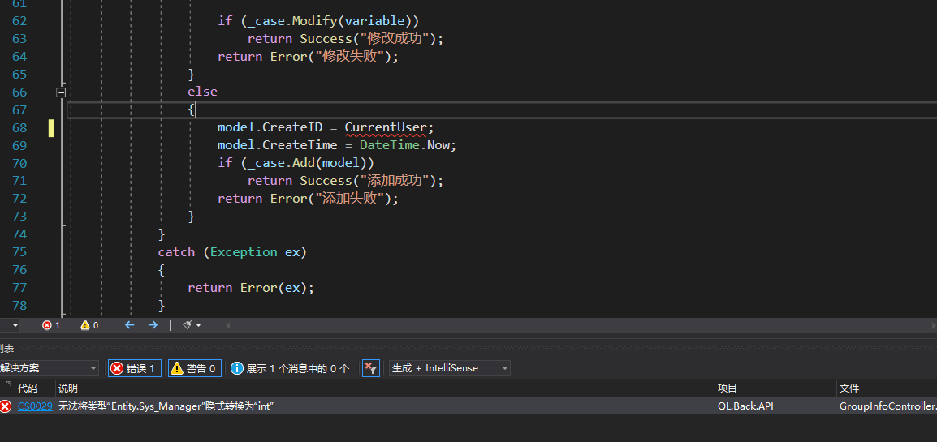
Task: Toggle the 警告 0 warnings filter
Action: [195, 368]
